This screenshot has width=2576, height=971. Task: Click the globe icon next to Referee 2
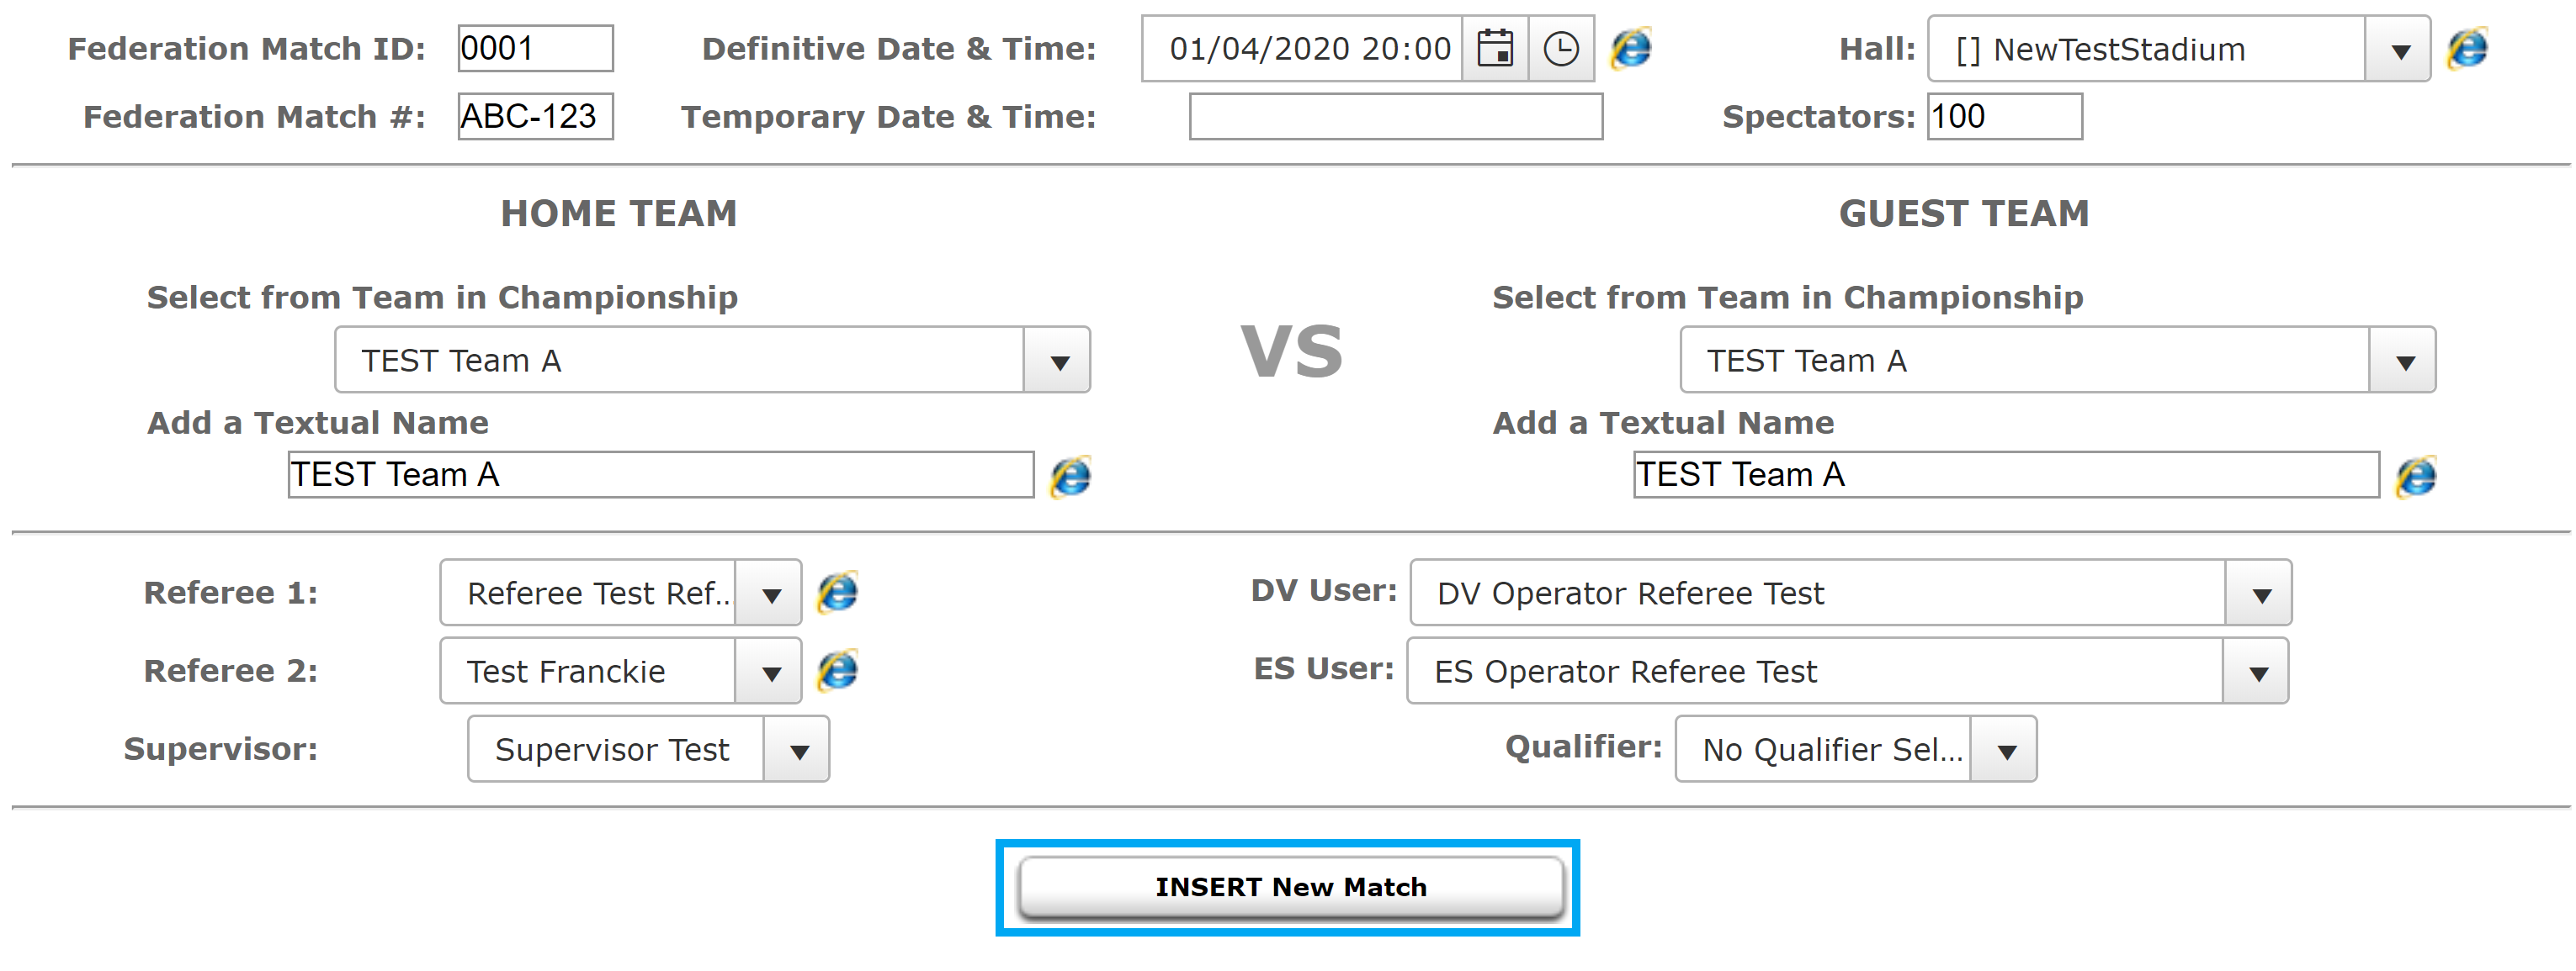[x=837, y=670]
